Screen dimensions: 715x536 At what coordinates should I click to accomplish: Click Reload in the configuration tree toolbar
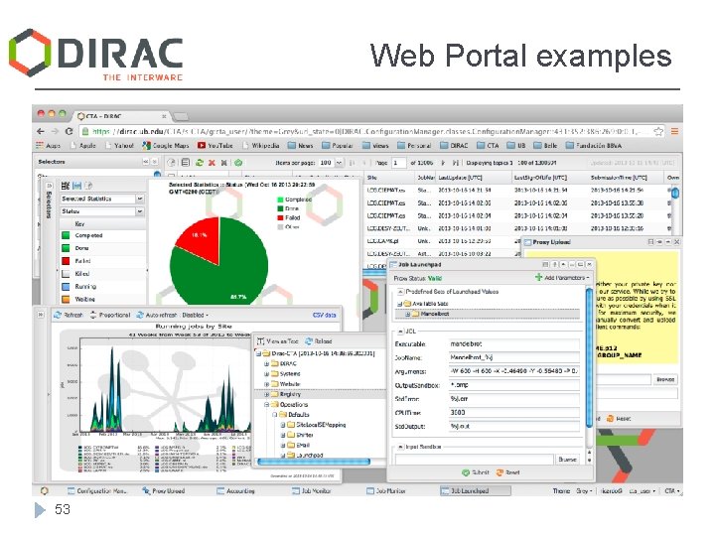319,340
